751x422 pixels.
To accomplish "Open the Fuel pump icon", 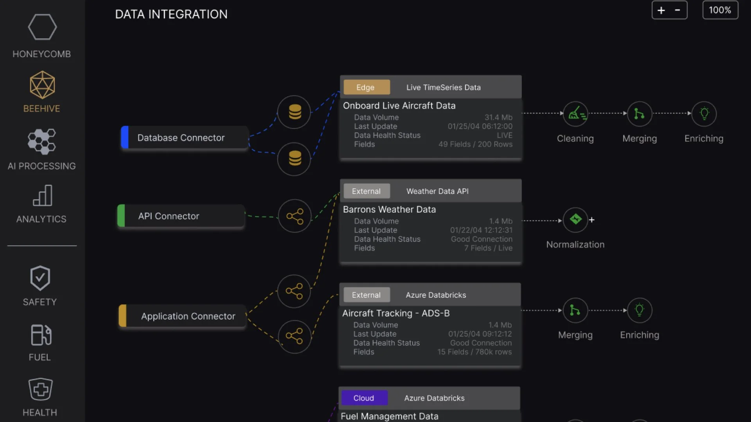I will click(x=41, y=335).
